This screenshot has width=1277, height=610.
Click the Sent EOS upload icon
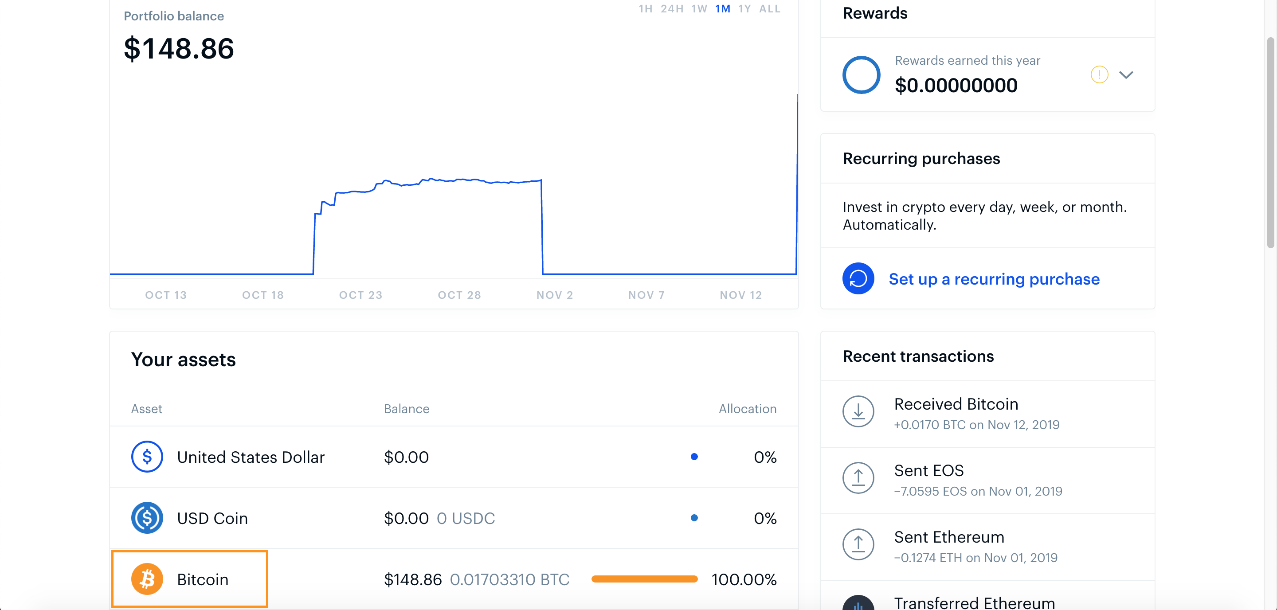(858, 478)
